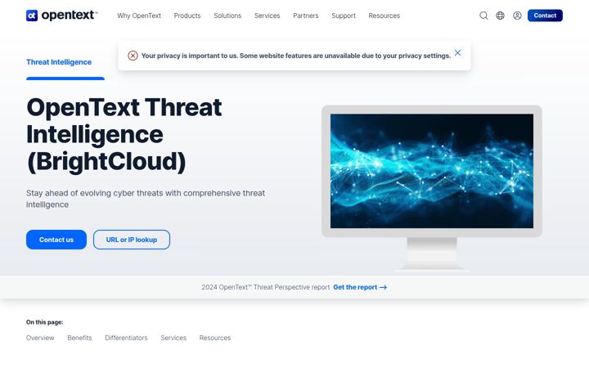
Task: Open the Support menu
Action: coord(344,16)
